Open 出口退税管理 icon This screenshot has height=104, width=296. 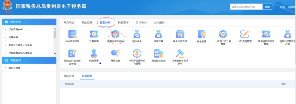(244, 34)
